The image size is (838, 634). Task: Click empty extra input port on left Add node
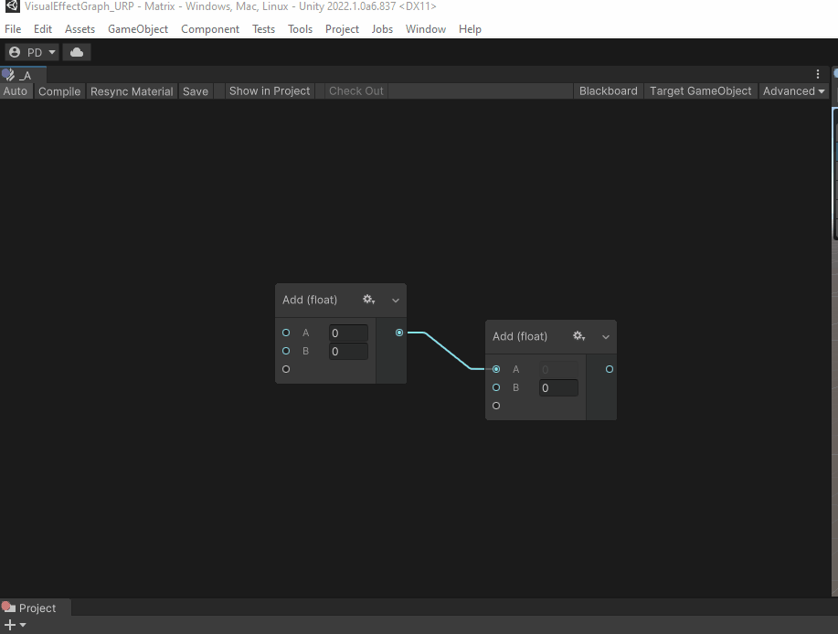click(286, 369)
